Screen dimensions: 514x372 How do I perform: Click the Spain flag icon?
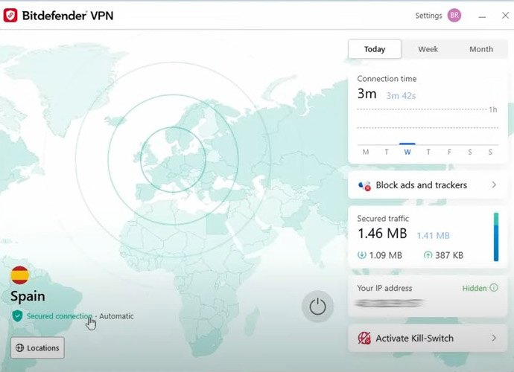[19, 275]
